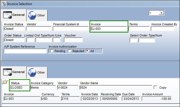The image size is (180, 107).
Task: Click the Status field showing CLOSED
Action: 20,87
